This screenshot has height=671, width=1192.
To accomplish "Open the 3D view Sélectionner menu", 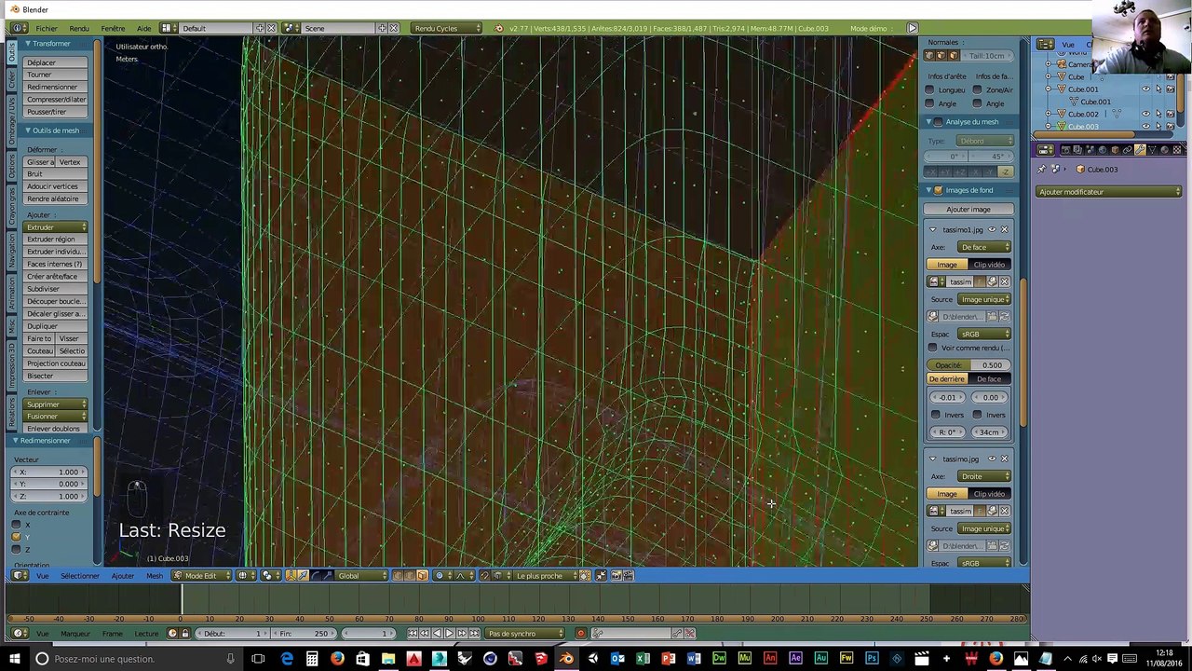I will pos(80,575).
